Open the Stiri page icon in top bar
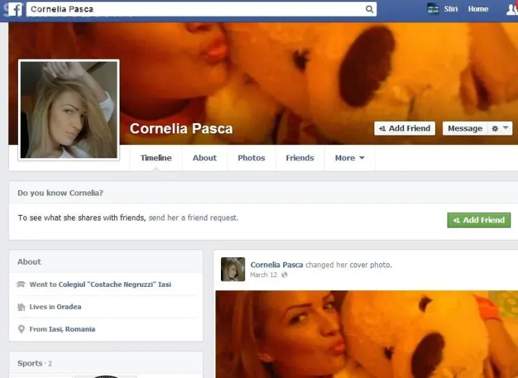Viewport: 518px width, 378px height. [433, 9]
